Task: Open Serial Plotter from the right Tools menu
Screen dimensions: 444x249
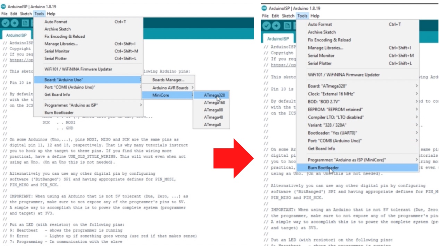Action: click(x=358, y=63)
